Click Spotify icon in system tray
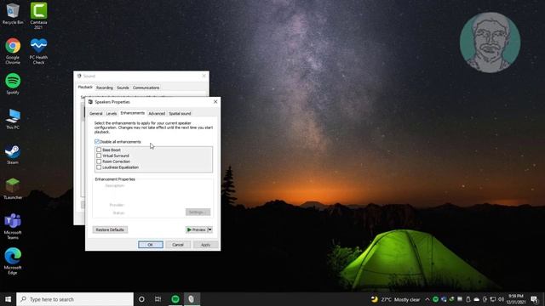This screenshot has height=306, width=545. [435, 299]
